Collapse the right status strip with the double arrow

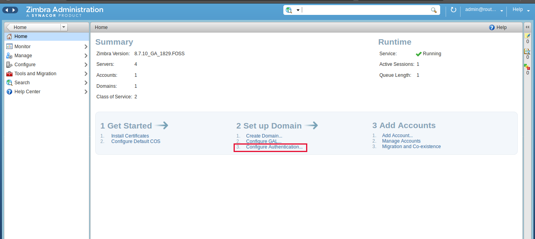(528, 27)
